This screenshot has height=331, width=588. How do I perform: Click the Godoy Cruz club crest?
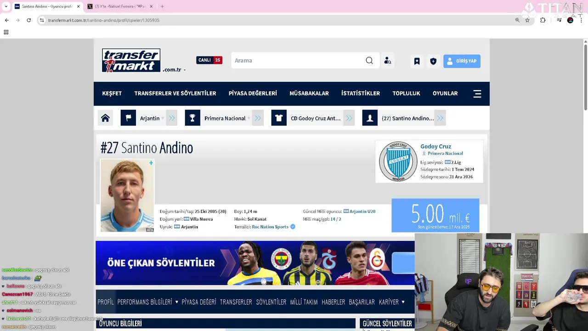pyautogui.click(x=398, y=161)
